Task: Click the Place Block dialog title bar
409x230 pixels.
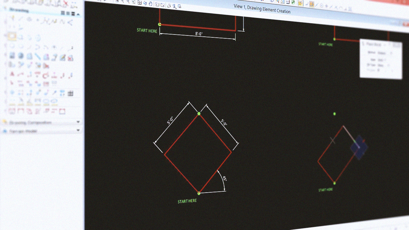Action: coord(381,44)
